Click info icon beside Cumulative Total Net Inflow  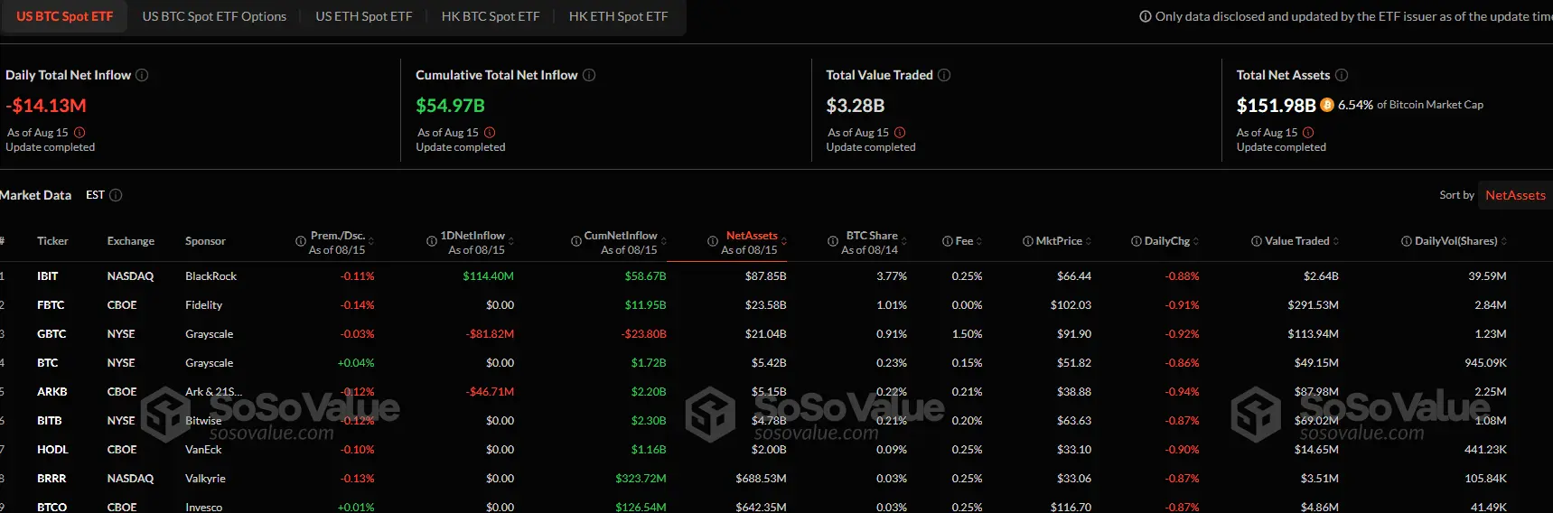click(x=589, y=75)
